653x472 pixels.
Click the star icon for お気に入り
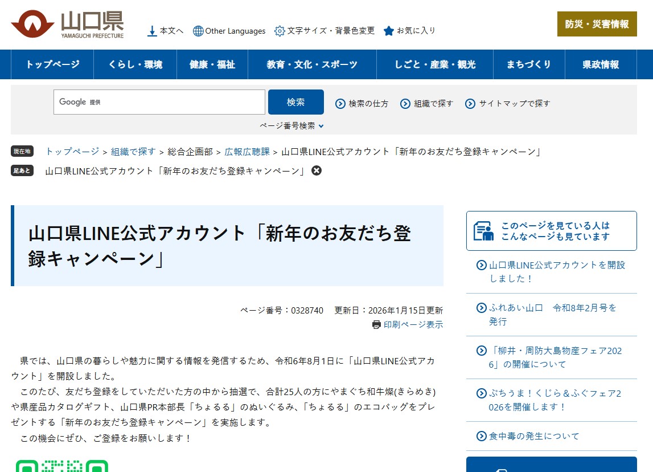point(388,31)
